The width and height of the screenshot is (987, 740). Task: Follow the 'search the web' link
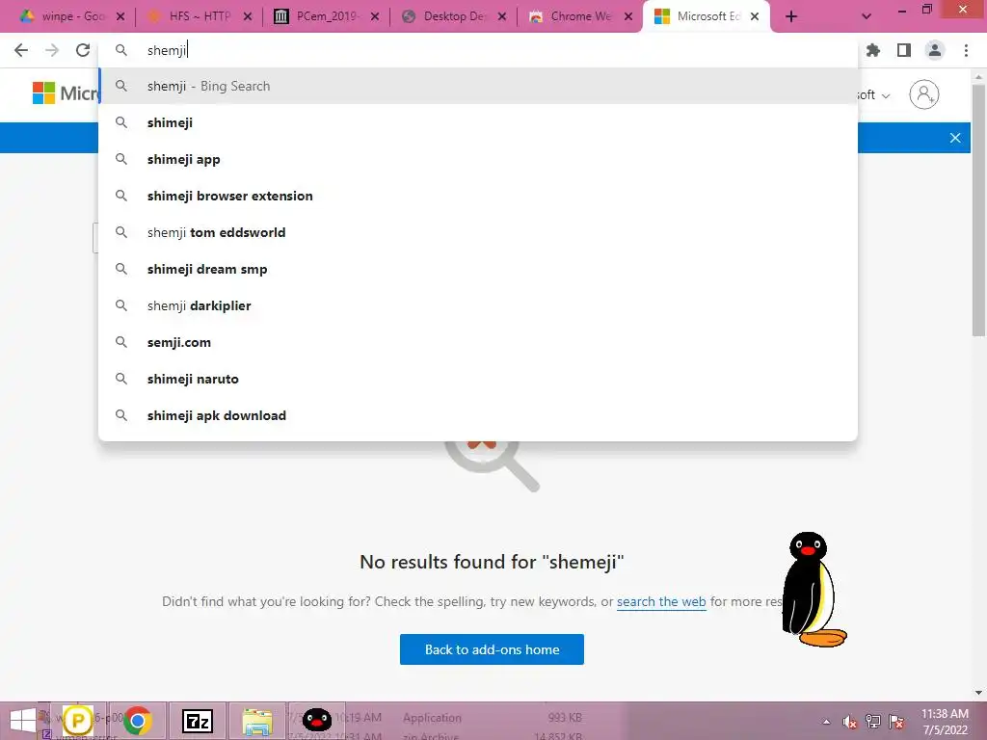(661, 601)
